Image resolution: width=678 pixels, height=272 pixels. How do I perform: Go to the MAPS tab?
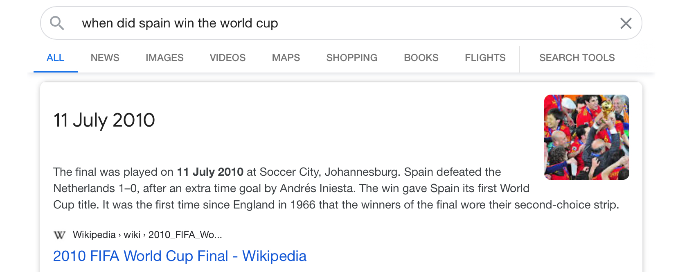[286, 58]
